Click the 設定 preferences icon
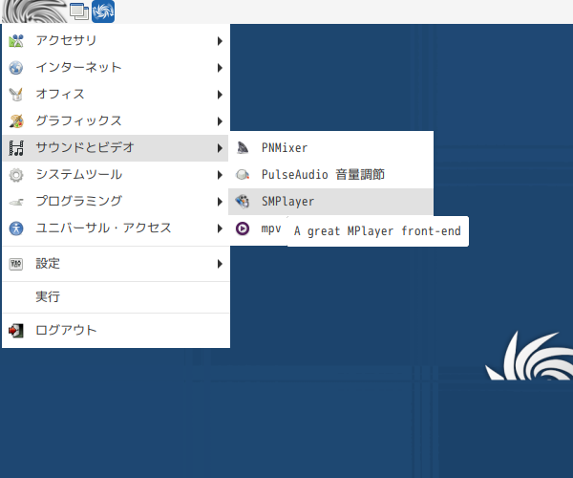The width and height of the screenshot is (573, 478). [16, 264]
